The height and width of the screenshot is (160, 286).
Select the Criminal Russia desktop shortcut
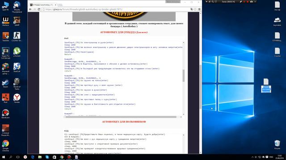(x=5, y=130)
